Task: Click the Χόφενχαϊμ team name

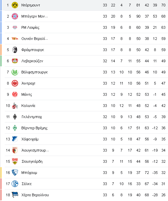Action: click(x=30, y=139)
